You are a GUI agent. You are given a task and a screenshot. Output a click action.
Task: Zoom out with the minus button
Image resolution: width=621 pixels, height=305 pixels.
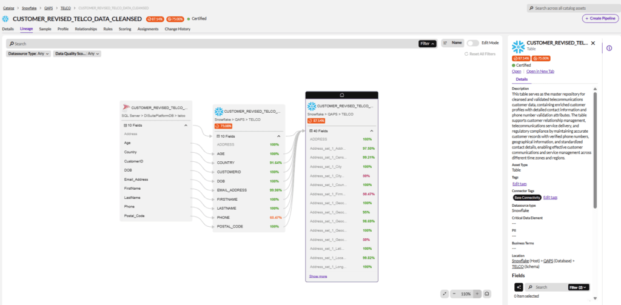pos(455,293)
